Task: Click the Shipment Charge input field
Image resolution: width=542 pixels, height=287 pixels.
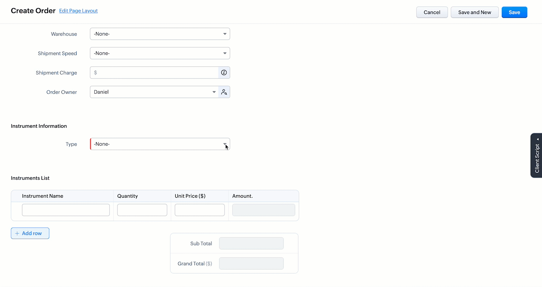Action: click(x=157, y=72)
